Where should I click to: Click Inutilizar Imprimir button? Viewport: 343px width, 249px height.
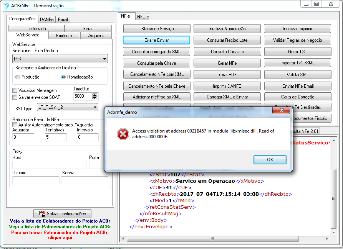pyautogui.click(x=297, y=29)
